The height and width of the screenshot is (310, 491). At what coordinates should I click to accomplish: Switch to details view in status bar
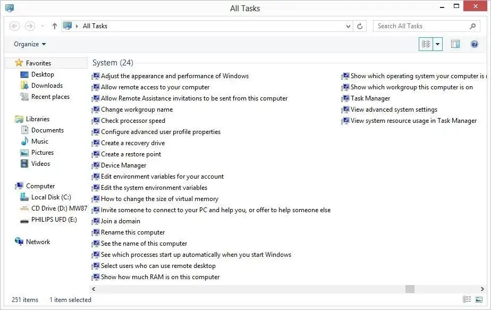pyautogui.click(x=467, y=300)
